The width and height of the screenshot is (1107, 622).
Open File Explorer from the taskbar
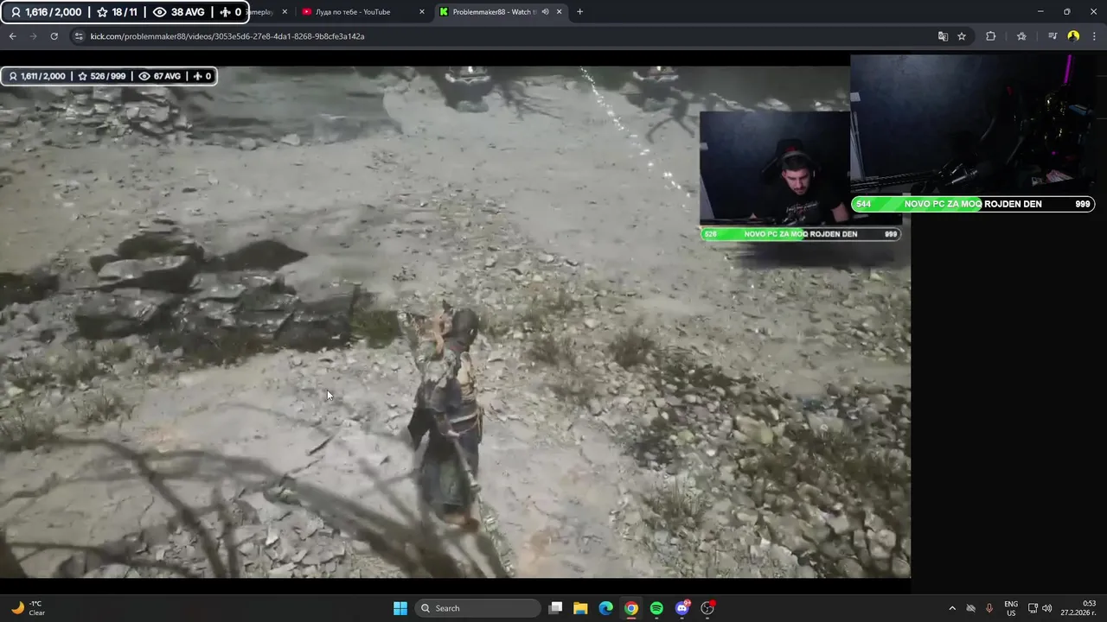click(x=580, y=608)
